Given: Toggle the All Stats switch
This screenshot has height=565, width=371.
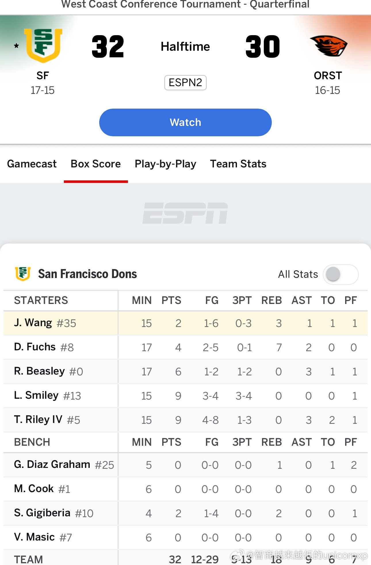Looking at the screenshot, I should pos(340,274).
